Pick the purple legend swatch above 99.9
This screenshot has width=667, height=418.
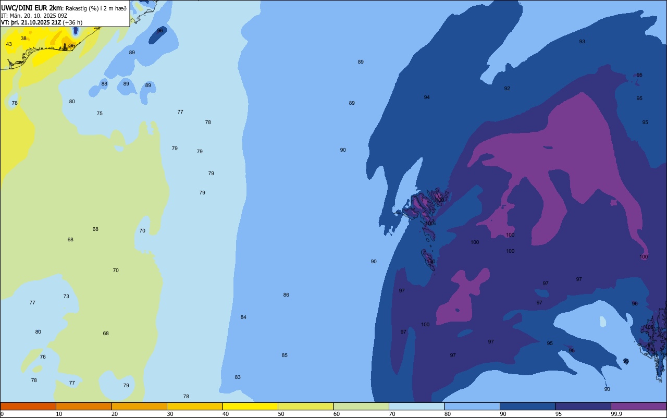click(638, 406)
